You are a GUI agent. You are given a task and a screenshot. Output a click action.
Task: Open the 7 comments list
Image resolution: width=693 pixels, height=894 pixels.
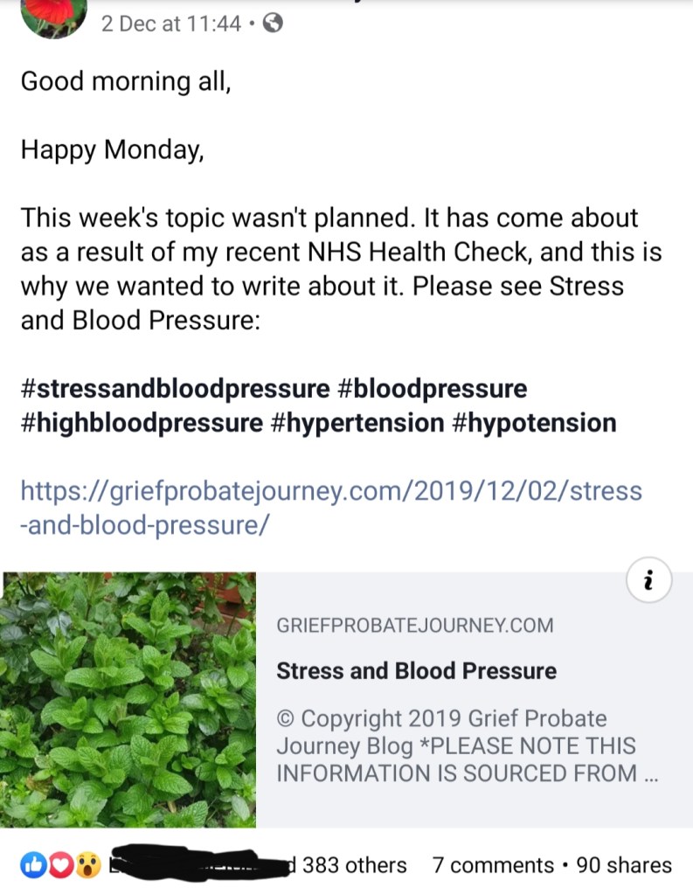494,865
